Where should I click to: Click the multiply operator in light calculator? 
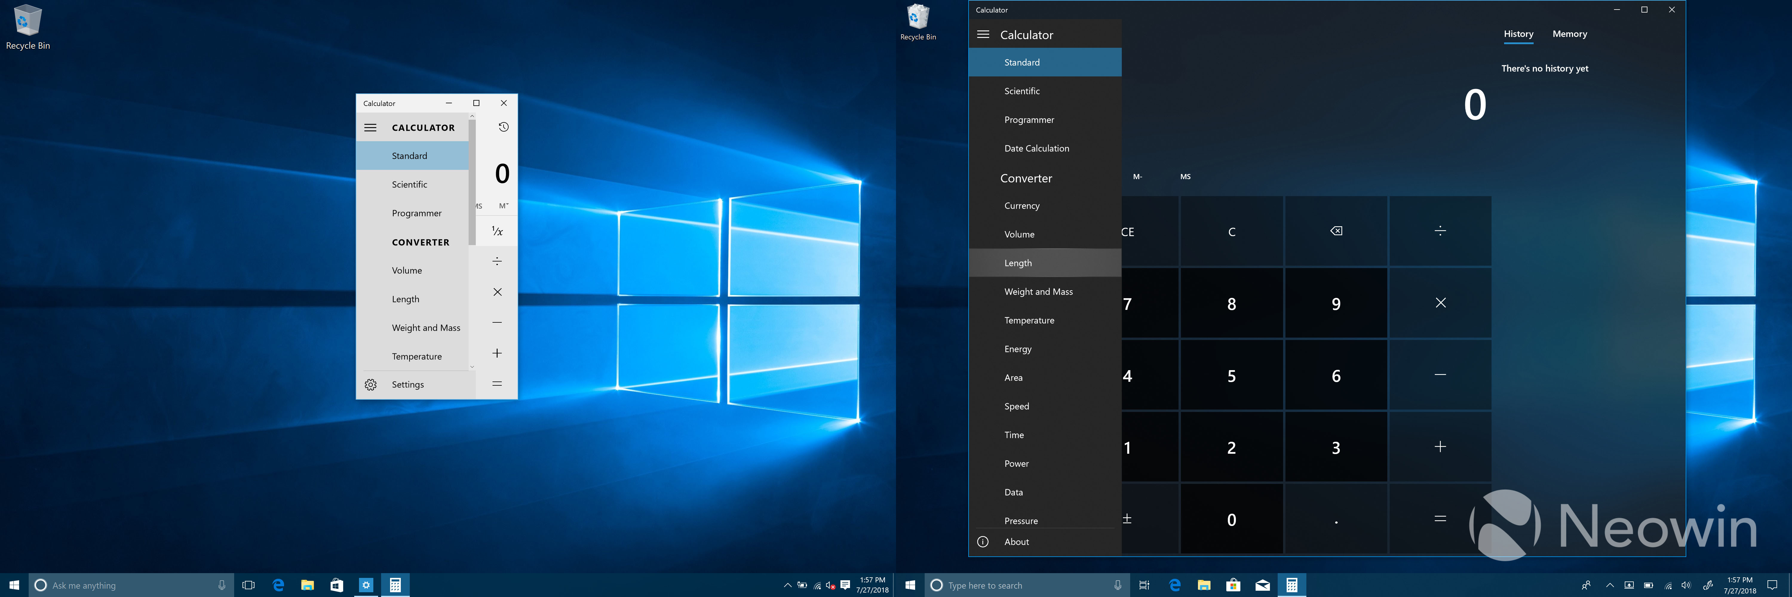(497, 292)
